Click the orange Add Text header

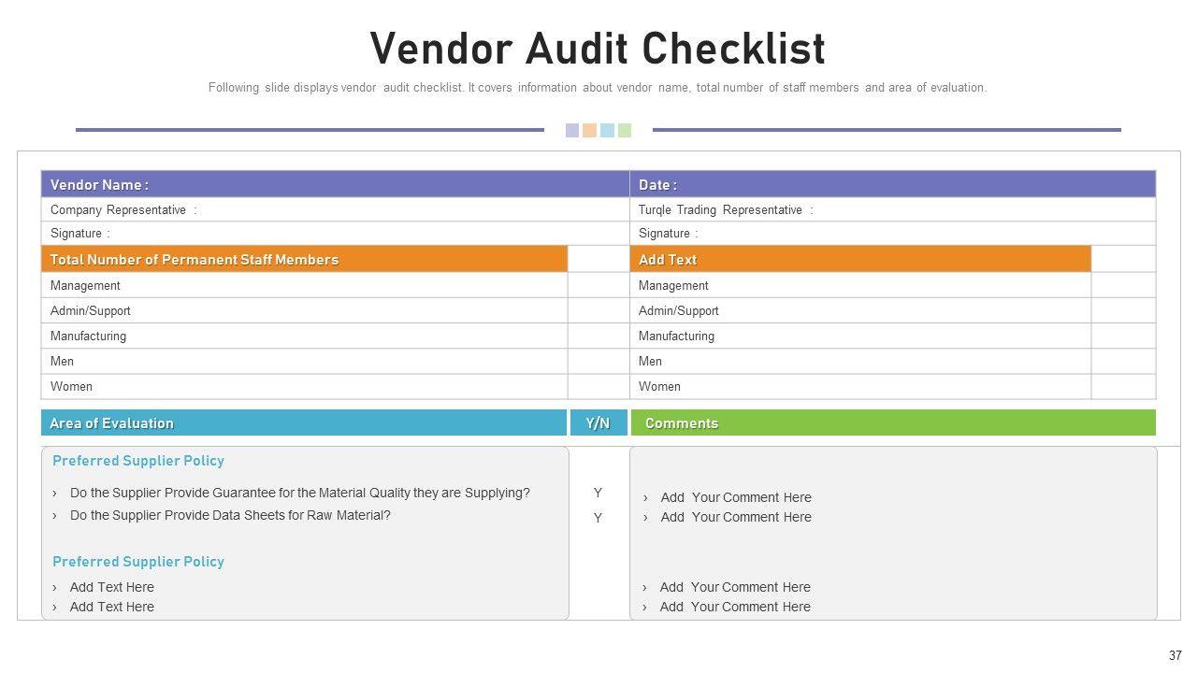click(x=860, y=259)
